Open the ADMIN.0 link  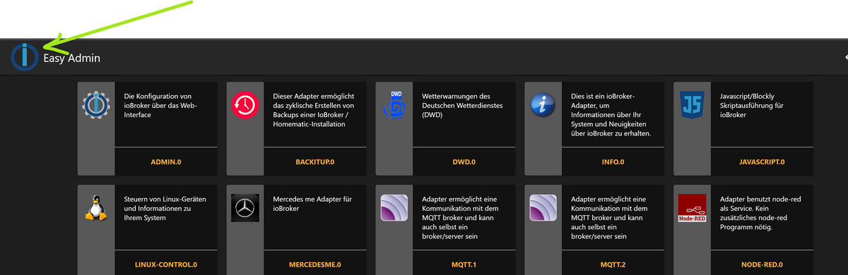(166, 162)
